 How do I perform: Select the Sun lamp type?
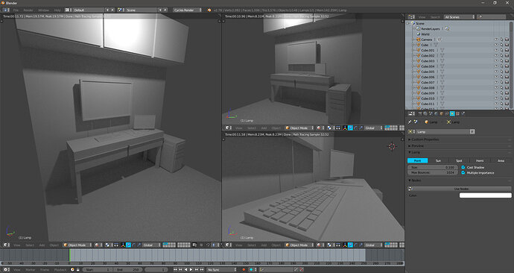(438, 161)
